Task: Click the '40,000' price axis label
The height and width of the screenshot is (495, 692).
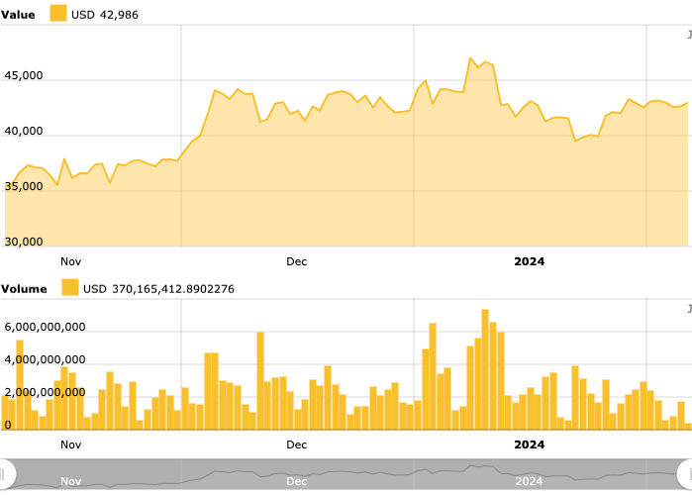Action: (24, 131)
